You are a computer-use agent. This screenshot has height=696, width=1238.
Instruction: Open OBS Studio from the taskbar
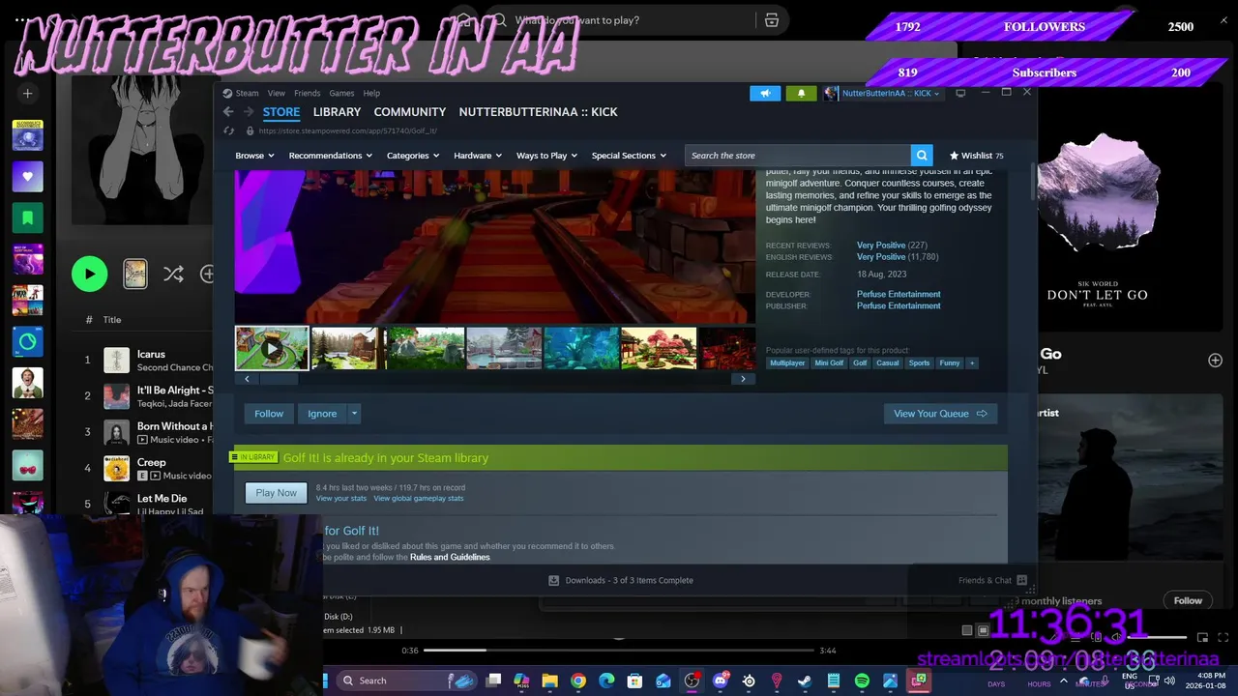point(692,681)
